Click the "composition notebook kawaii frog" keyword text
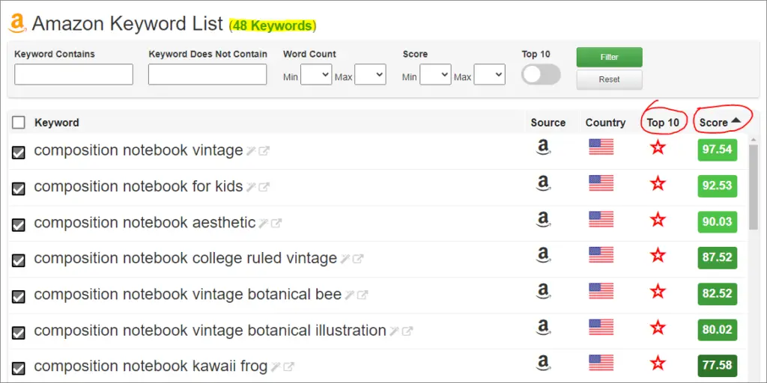Screen dimensions: 767x383 (x=151, y=365)
